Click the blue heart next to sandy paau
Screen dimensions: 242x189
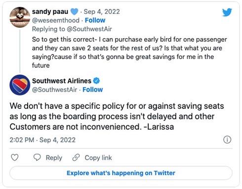[x=74, y=12]
